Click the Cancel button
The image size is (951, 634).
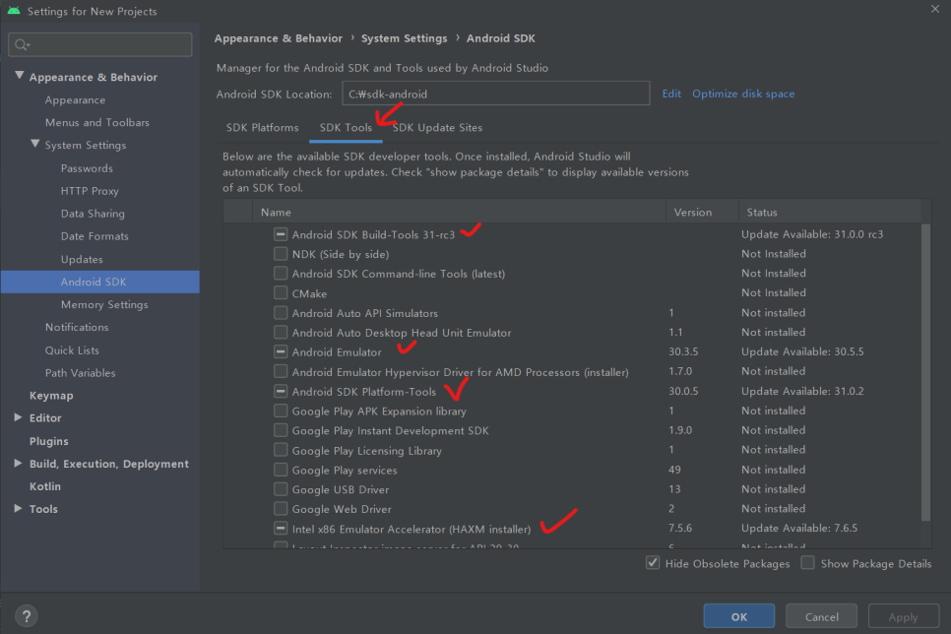(821, 616)
